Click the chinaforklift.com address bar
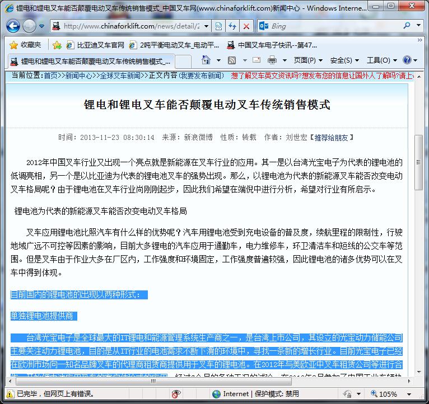The width and height of the screenshot is (429, 404). (130, 26)
